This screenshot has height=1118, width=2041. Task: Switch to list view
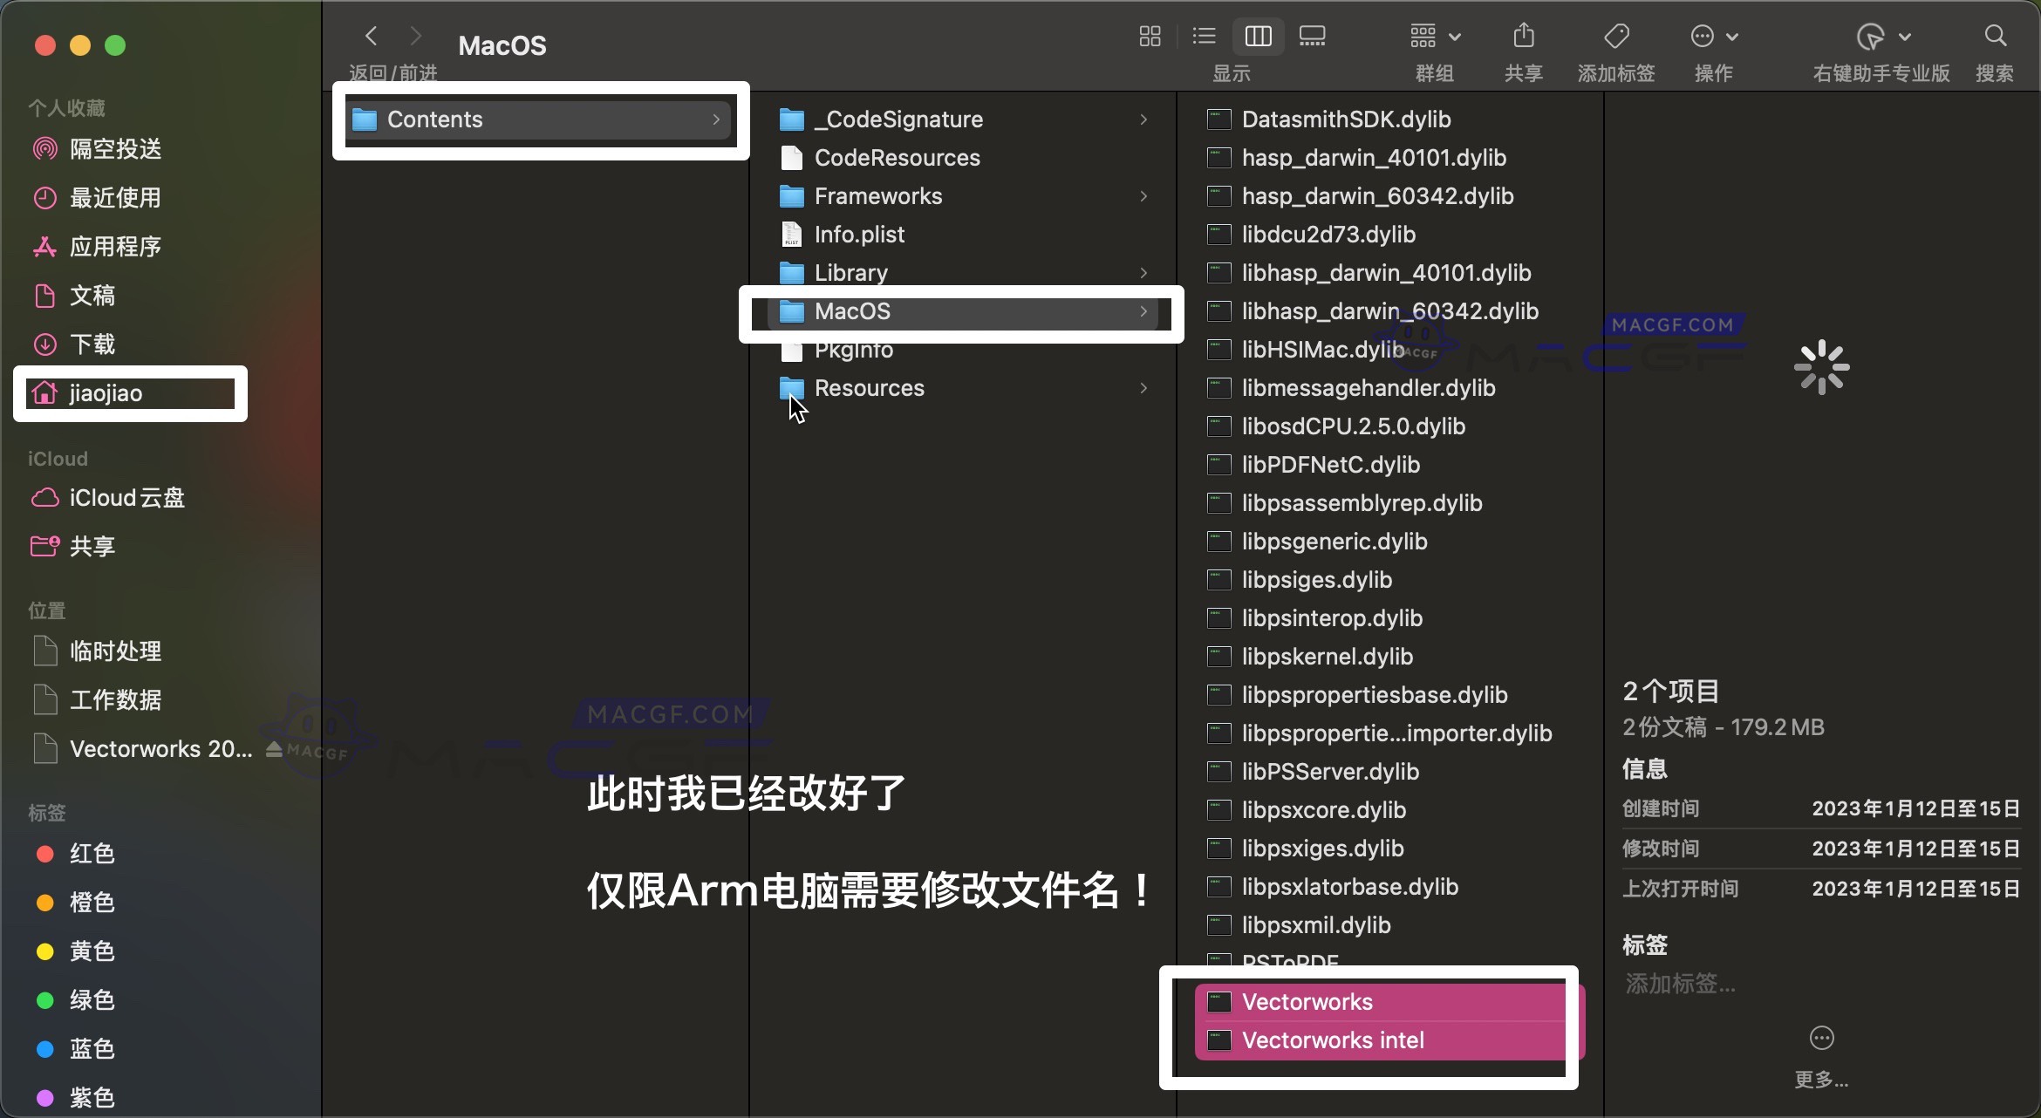[x=1204, y=36]
